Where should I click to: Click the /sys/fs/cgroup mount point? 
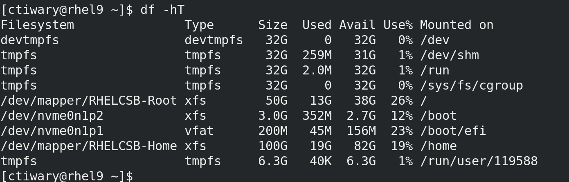[x=471, y=85]
